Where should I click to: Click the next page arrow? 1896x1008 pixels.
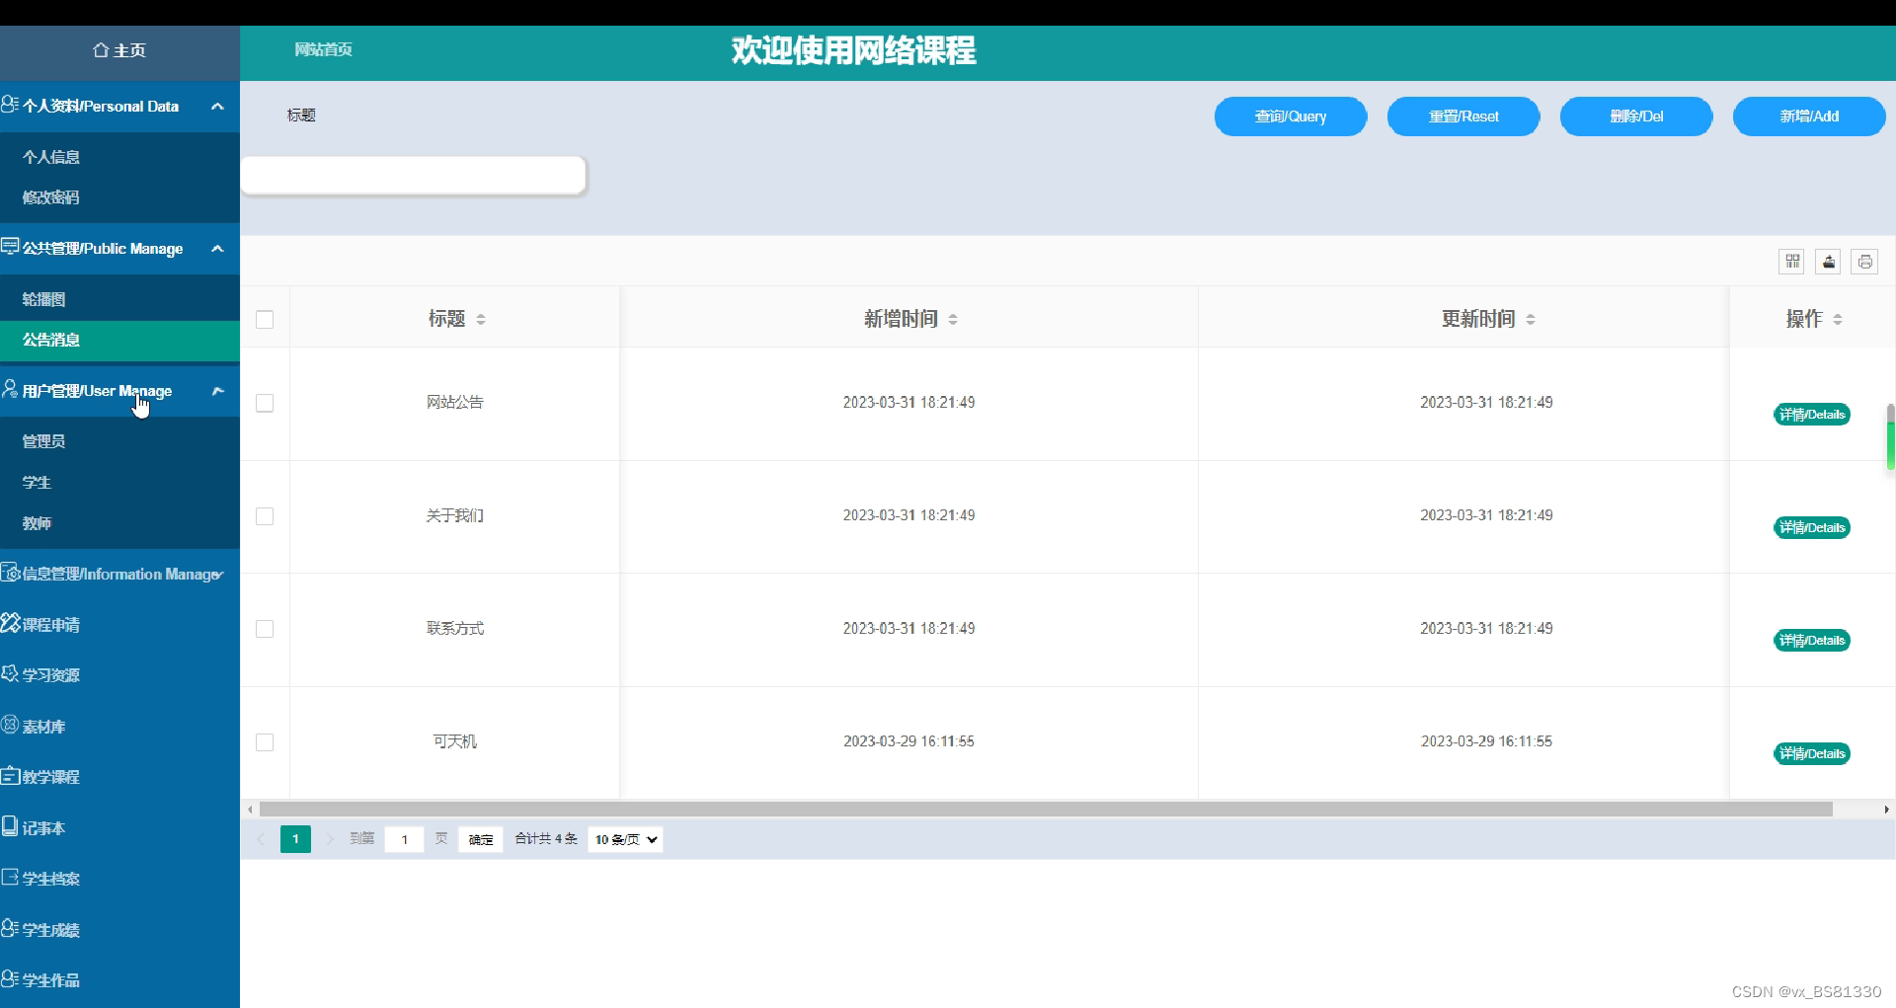pos(330,839)
